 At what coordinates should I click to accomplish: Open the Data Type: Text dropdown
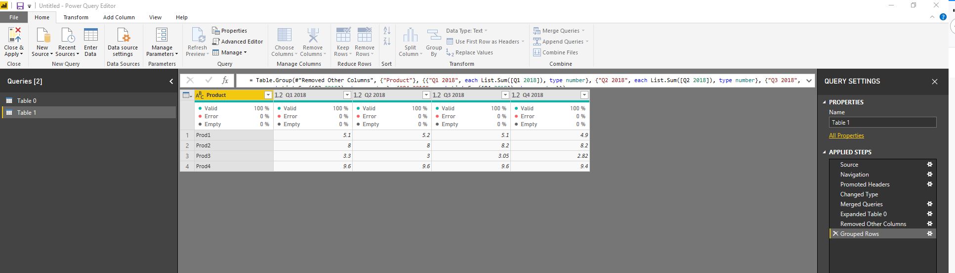[467, 31]
